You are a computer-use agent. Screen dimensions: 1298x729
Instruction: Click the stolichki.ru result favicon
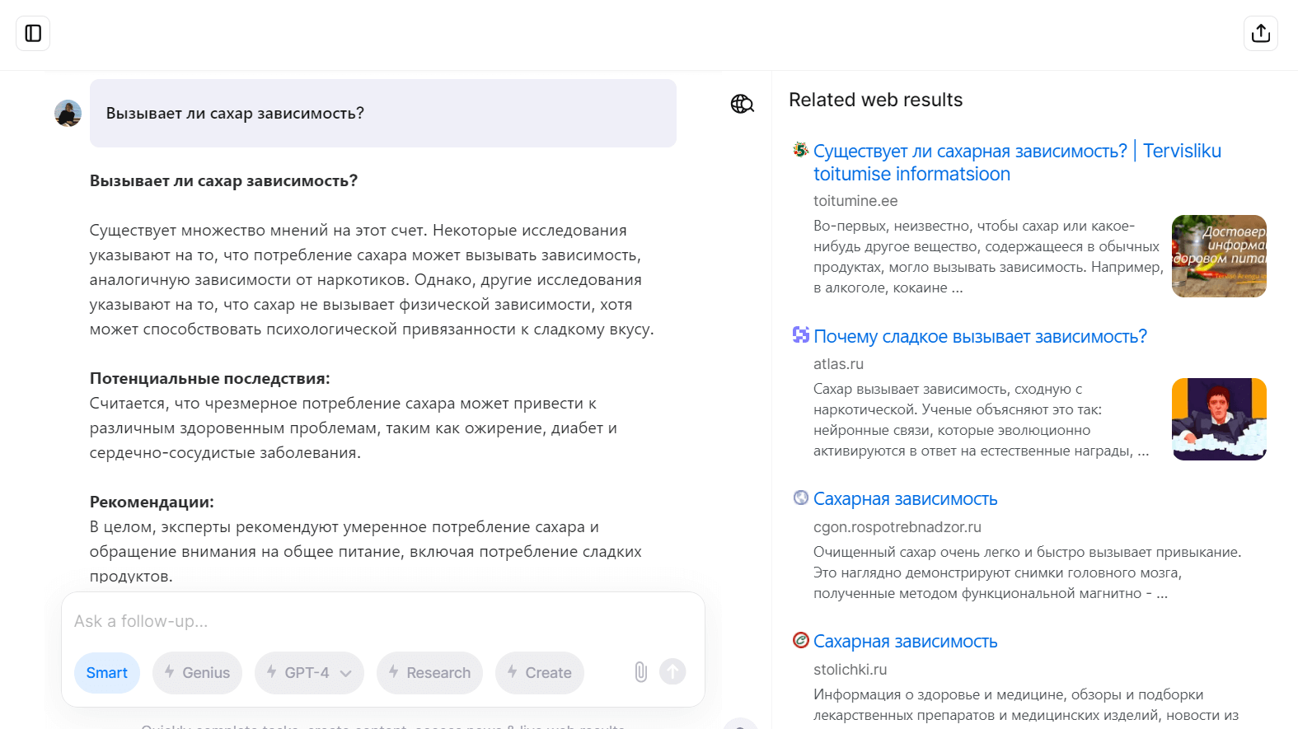[800, 640]
